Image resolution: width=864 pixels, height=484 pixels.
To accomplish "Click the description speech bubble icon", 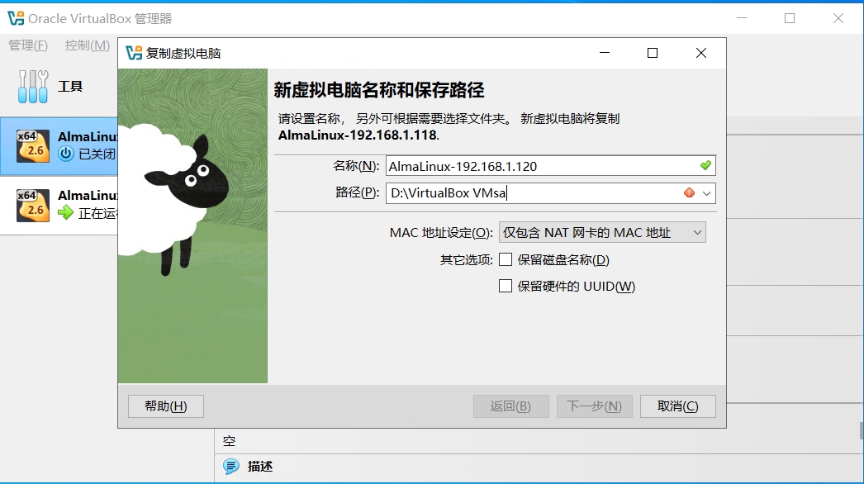I will point(231,467).
